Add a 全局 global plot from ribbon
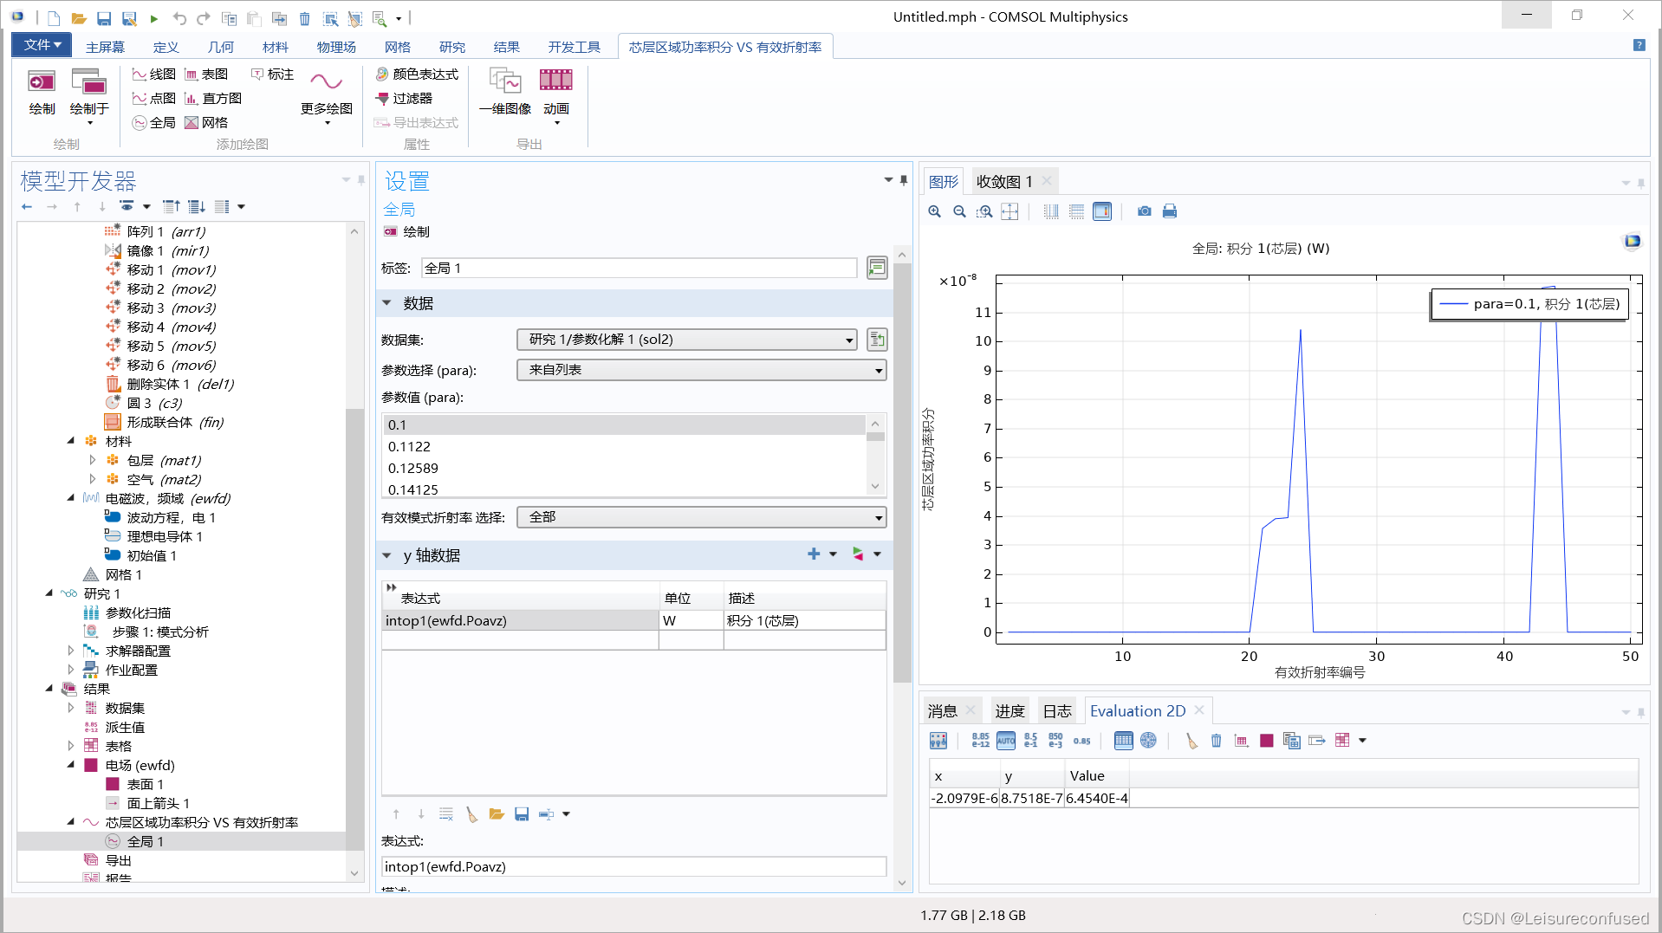The image size is (1662, 933). click(154, 123)
